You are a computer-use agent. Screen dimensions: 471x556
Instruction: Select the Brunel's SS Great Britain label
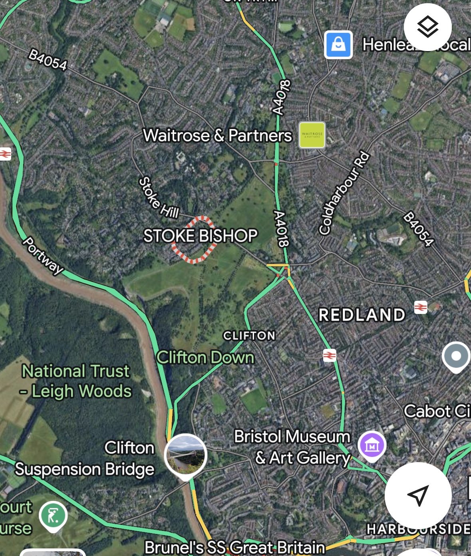click(235, 548)
